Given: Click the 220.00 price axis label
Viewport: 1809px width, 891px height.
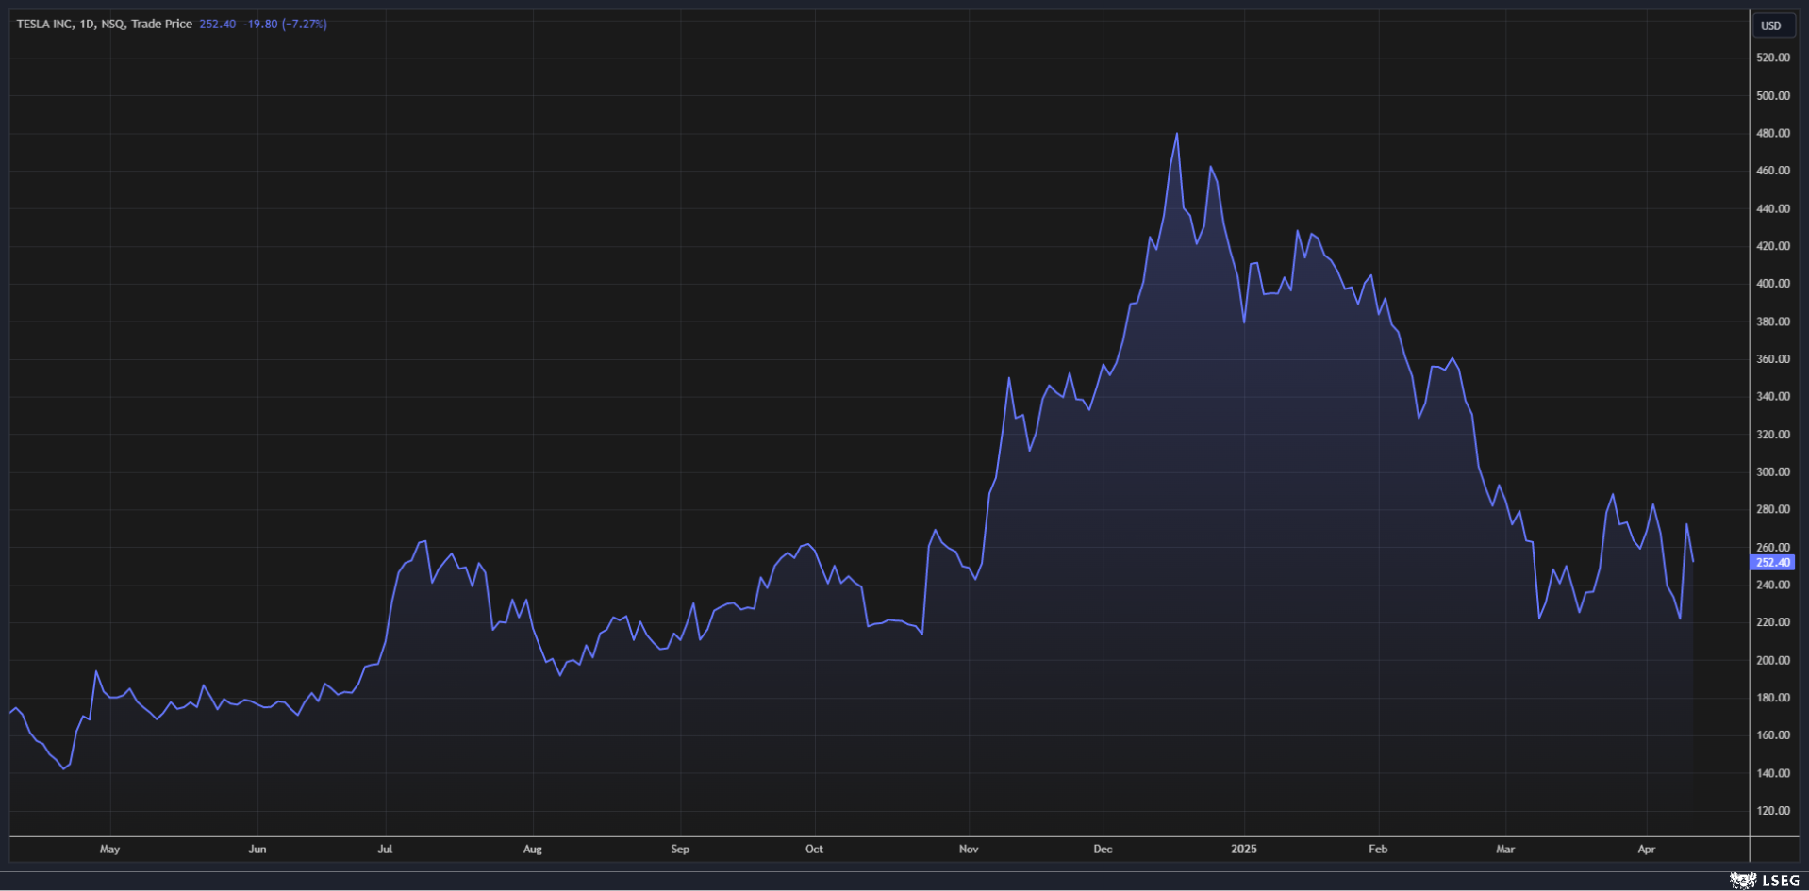Looking at the screenshot, I should click(x=1773, y=622).
